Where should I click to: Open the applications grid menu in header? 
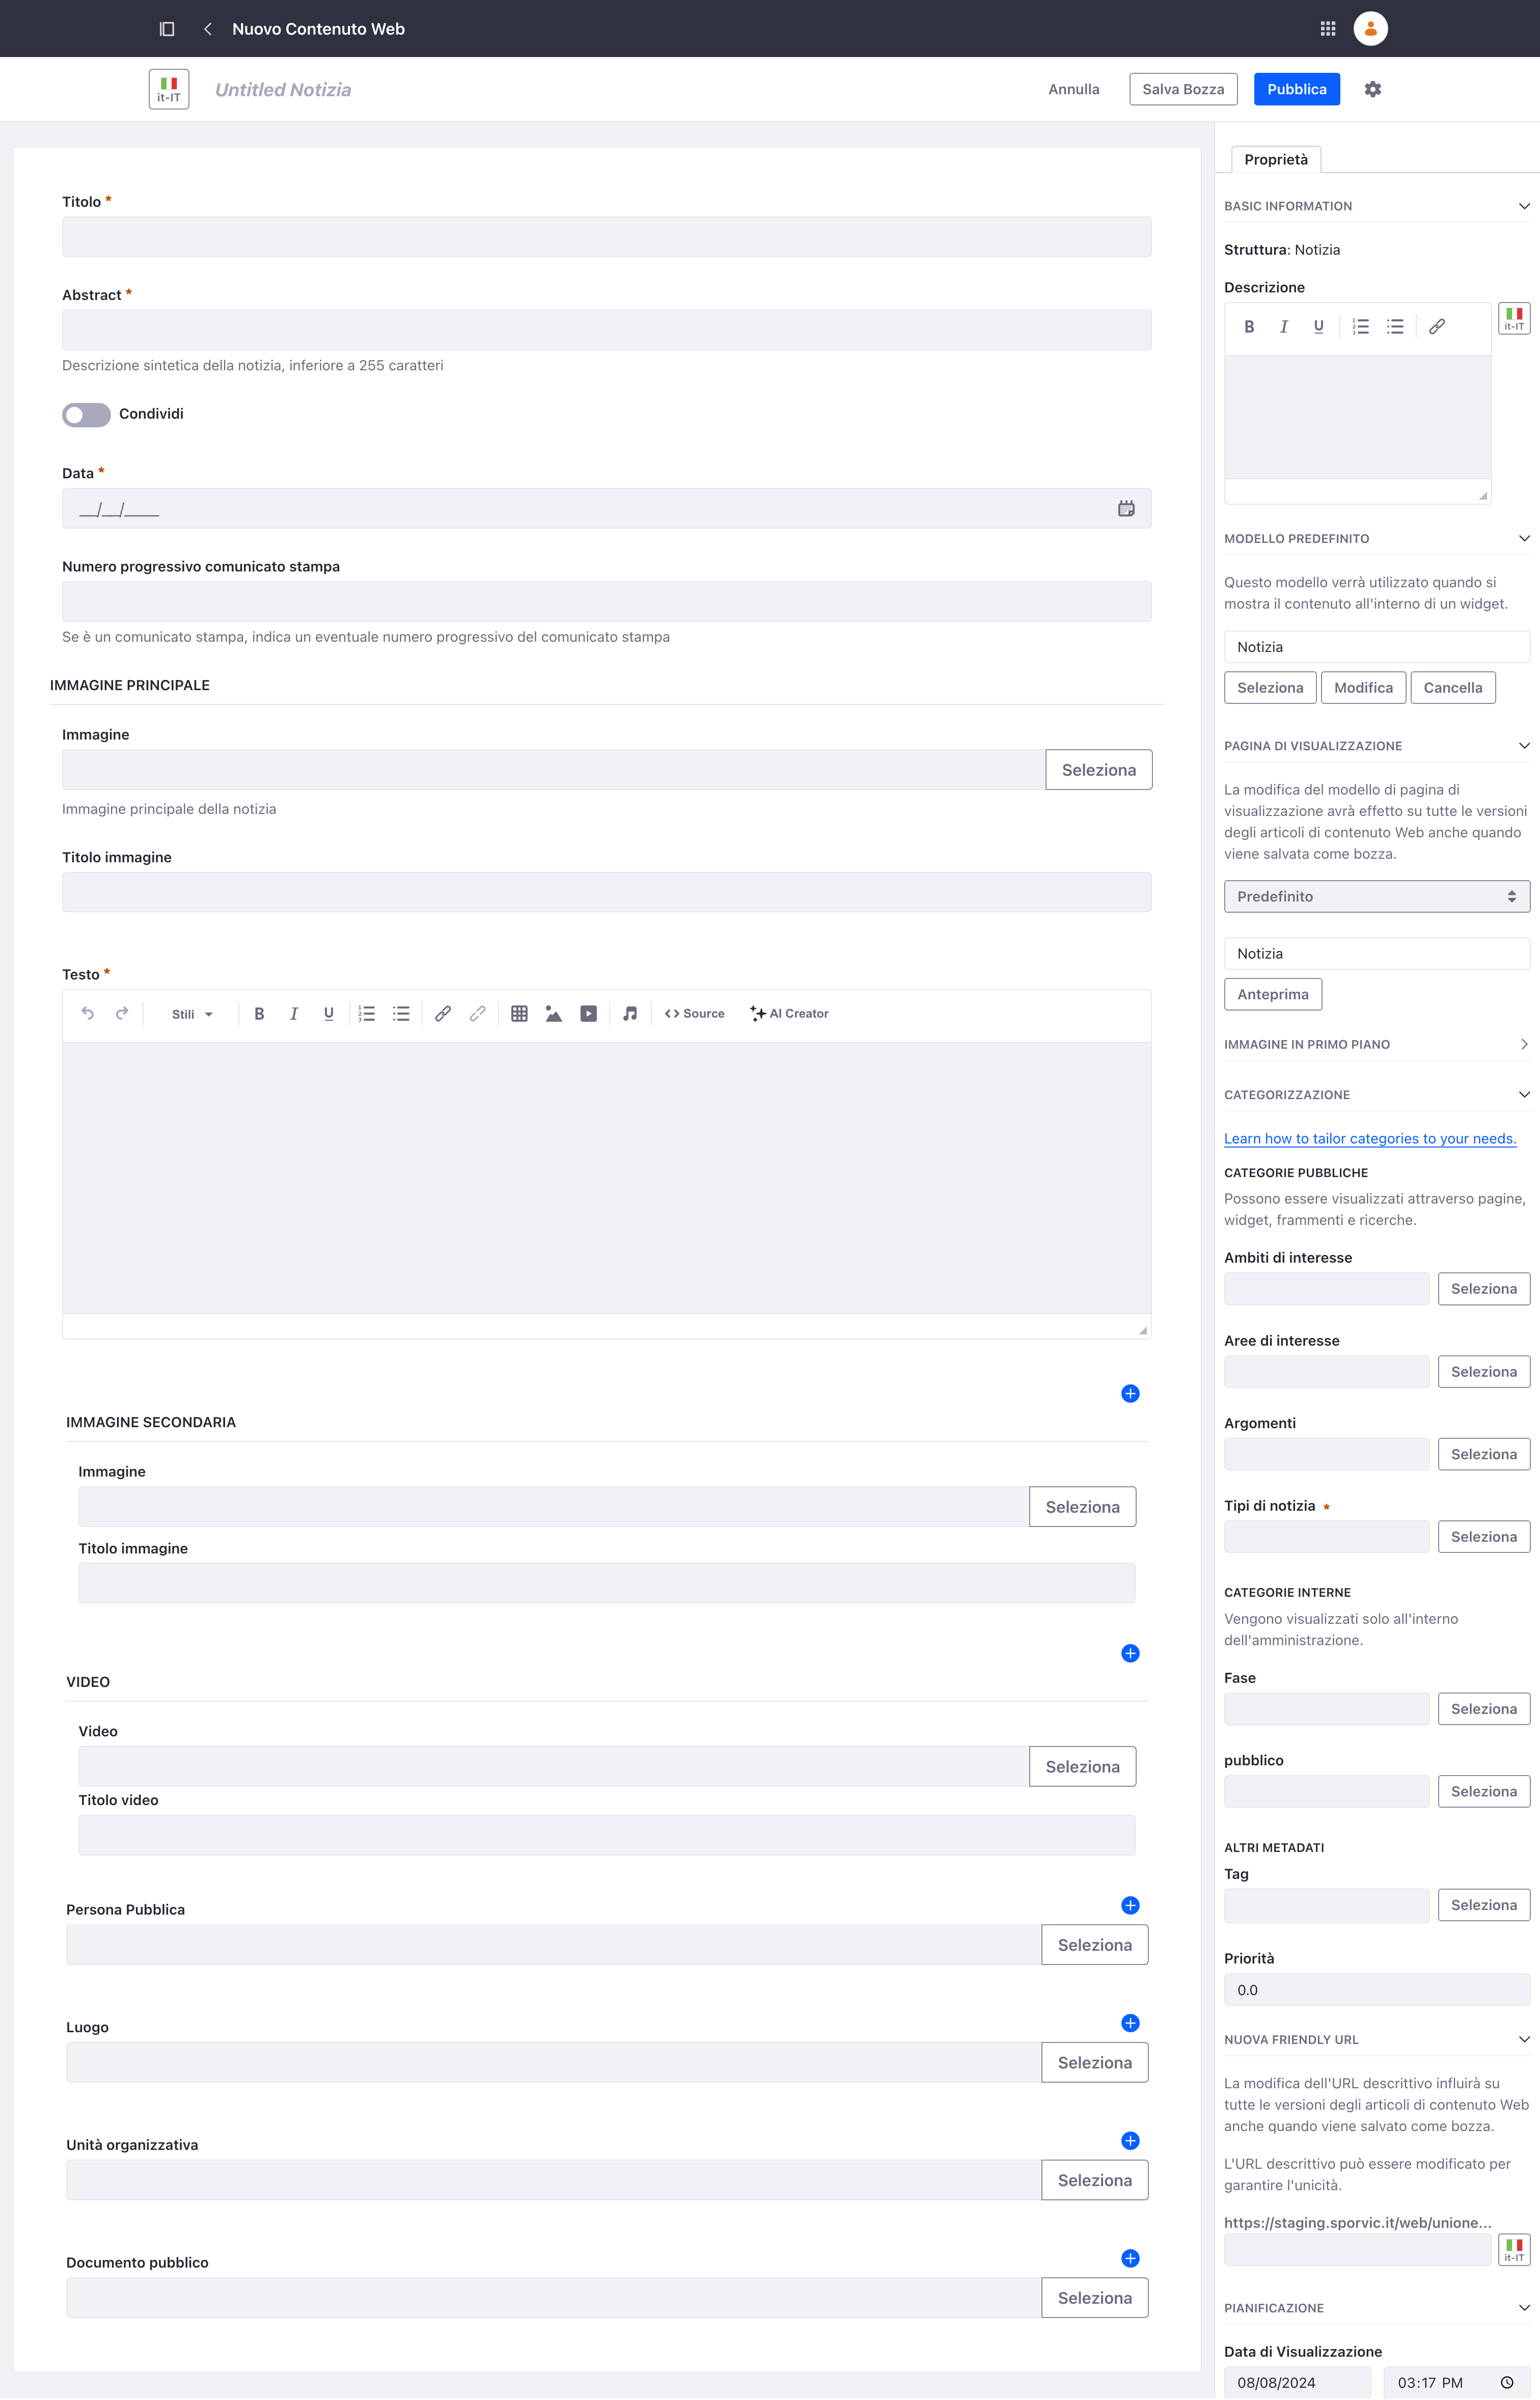[1327, 29]
